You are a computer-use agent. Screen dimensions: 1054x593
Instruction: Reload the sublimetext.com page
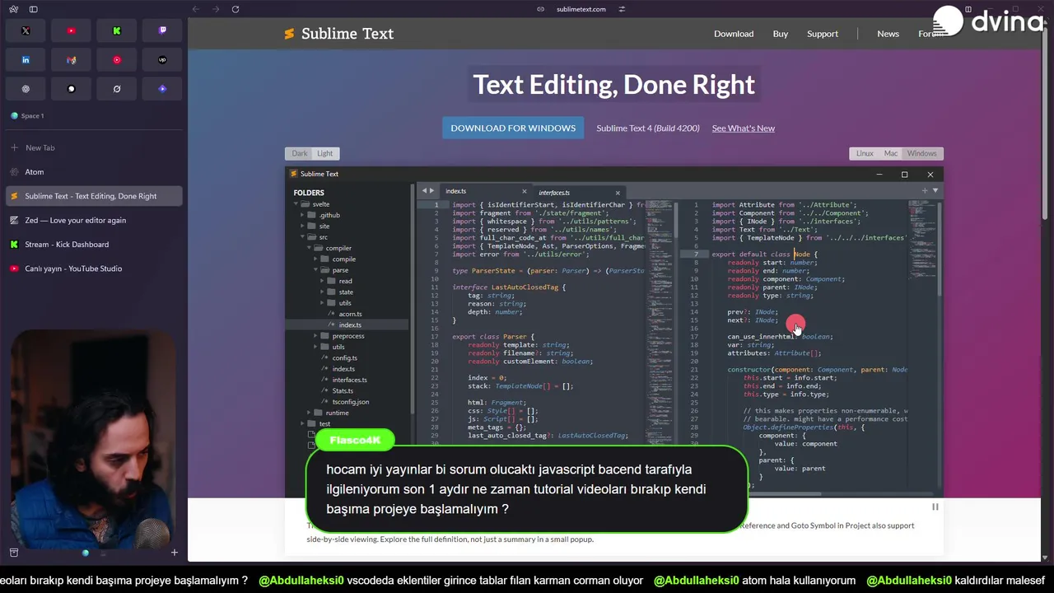(236, 9)
